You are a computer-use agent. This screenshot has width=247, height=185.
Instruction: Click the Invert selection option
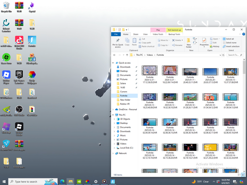click(x=231, y=46)
